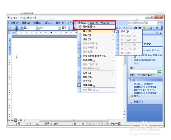
Task: Click the Word document icon in title bar
Action: (9, 18)
